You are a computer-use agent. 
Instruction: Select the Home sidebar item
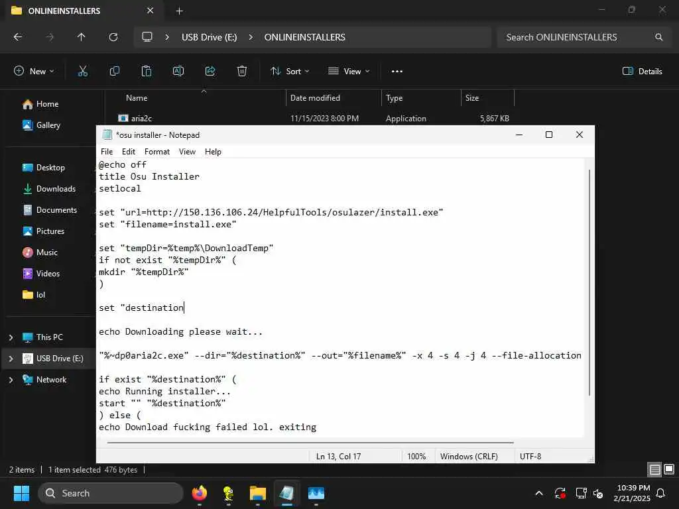48,104
